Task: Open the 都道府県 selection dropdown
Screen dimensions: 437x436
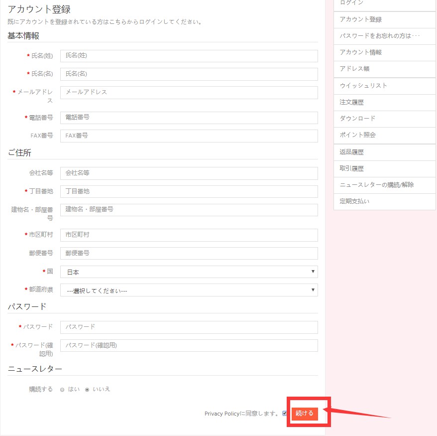Action: coord(189,290)
